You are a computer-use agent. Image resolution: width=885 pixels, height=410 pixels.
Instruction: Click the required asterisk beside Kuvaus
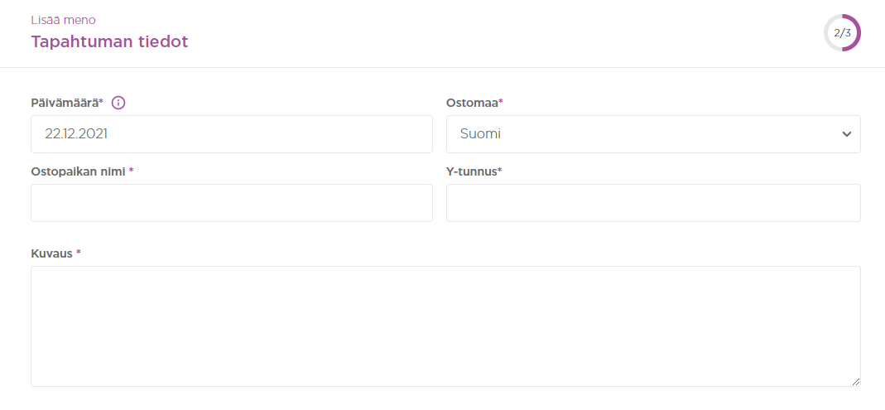(x=79, y=253)
